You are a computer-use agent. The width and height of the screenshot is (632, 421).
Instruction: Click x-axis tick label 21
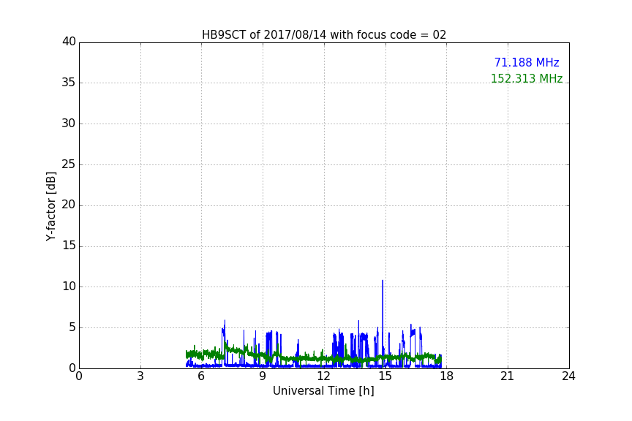tap(508, 376)
